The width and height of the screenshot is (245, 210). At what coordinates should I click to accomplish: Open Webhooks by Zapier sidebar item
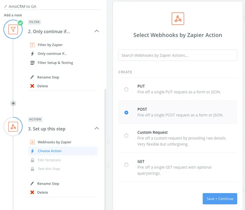[55, 142]
